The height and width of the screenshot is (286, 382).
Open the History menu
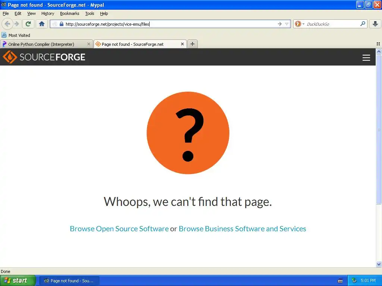47,13
